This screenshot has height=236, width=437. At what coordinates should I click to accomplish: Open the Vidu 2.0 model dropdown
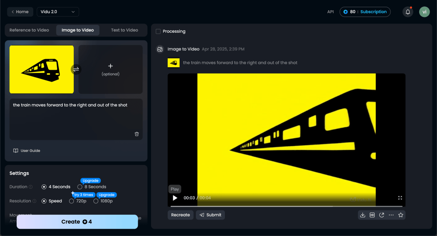[x=58, y=12]
